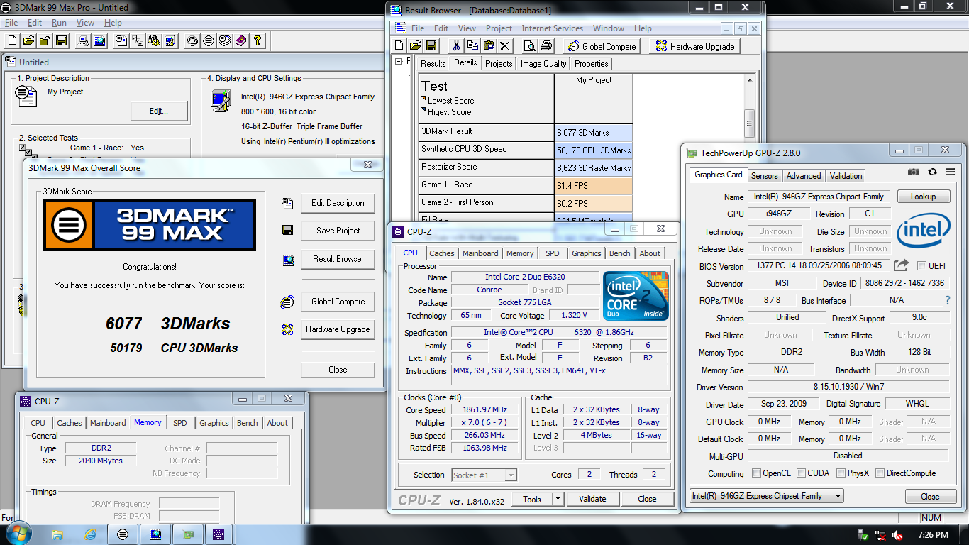Switch to Sensors tab in GPU-Z
Screen dimensions: 969x545
(764, 176)
